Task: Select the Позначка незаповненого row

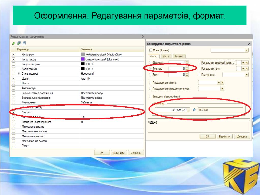Action: [x=78, y=122]
